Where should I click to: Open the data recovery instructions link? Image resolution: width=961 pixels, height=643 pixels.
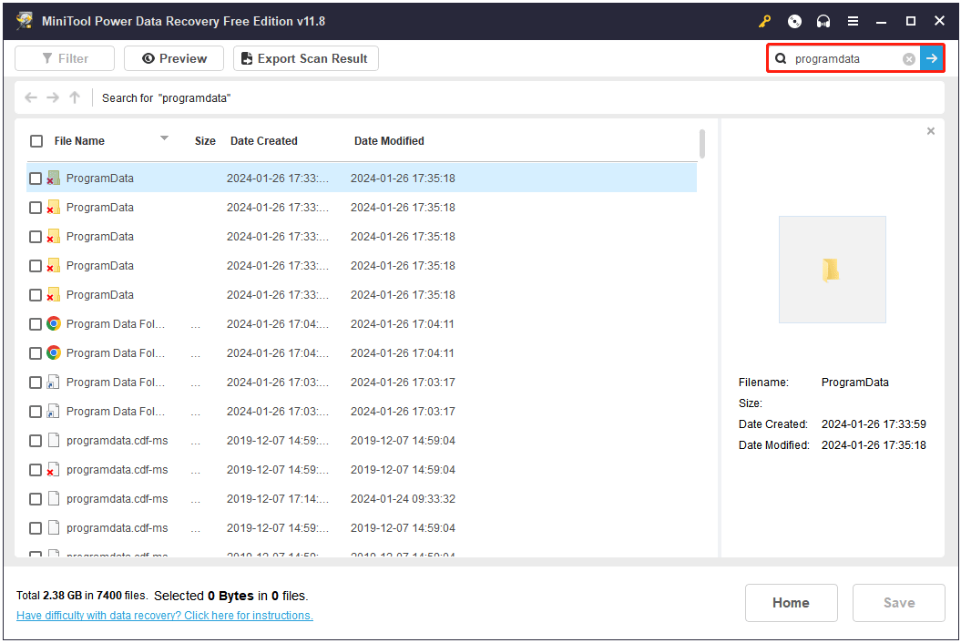pyautogui.click(x=164, y=616)
